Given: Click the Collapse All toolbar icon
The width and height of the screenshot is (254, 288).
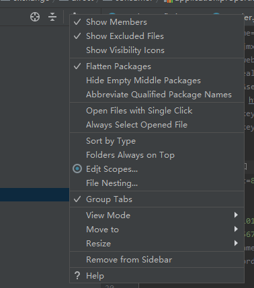Looking at the screenshot, I should coord(52,17).
